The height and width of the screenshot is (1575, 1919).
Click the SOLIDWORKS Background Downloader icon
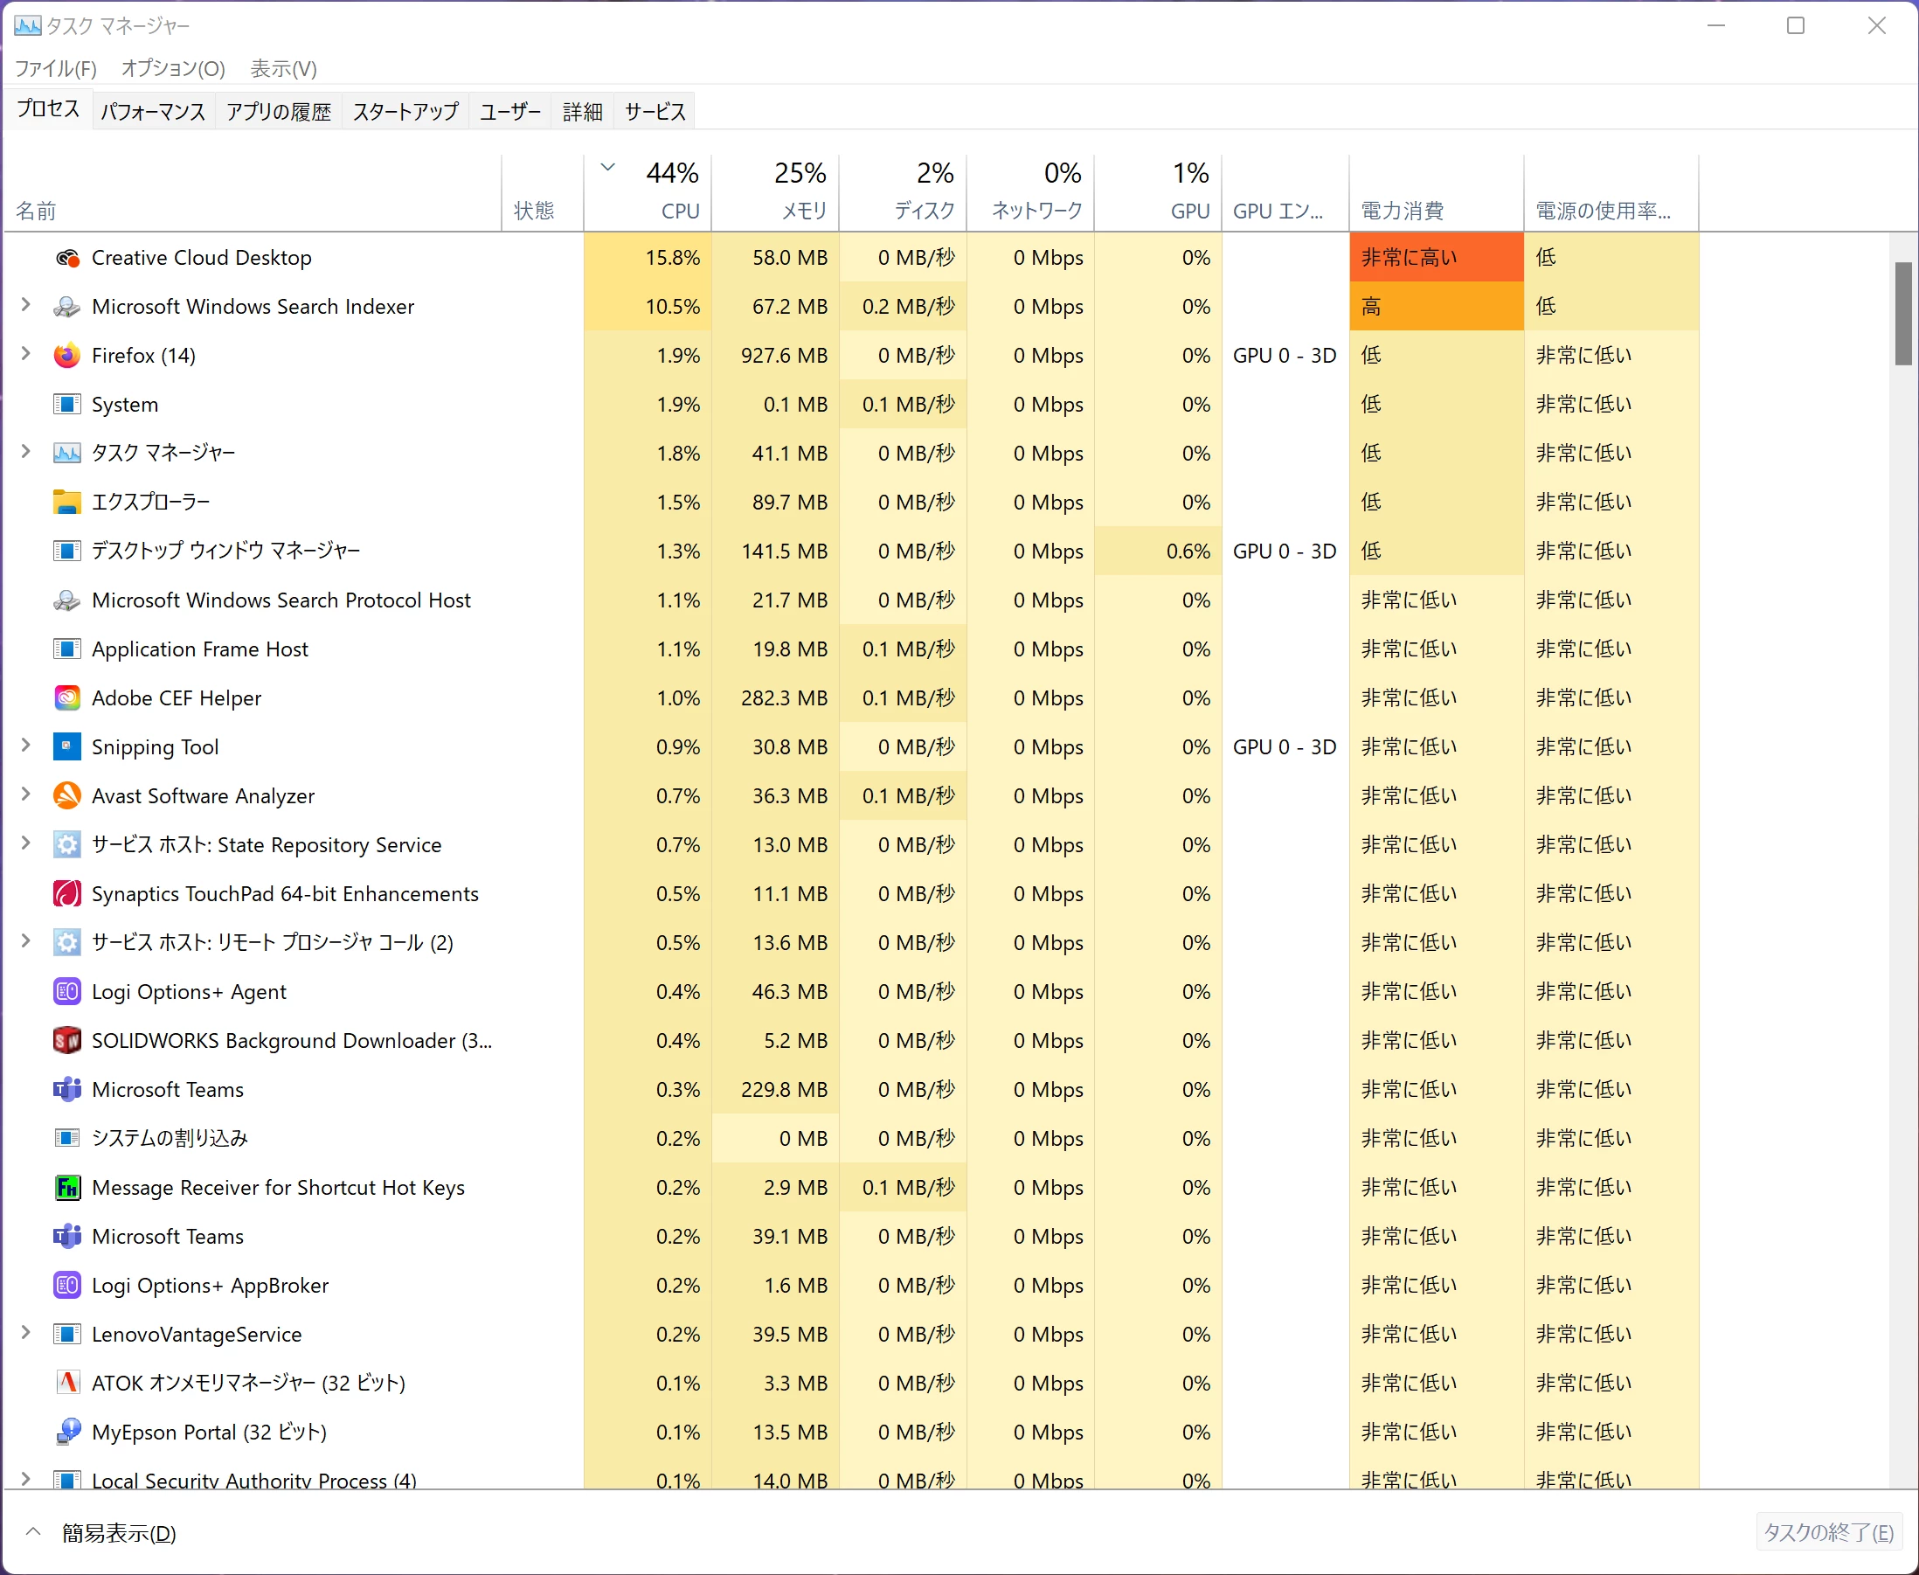coord(67,1041)
